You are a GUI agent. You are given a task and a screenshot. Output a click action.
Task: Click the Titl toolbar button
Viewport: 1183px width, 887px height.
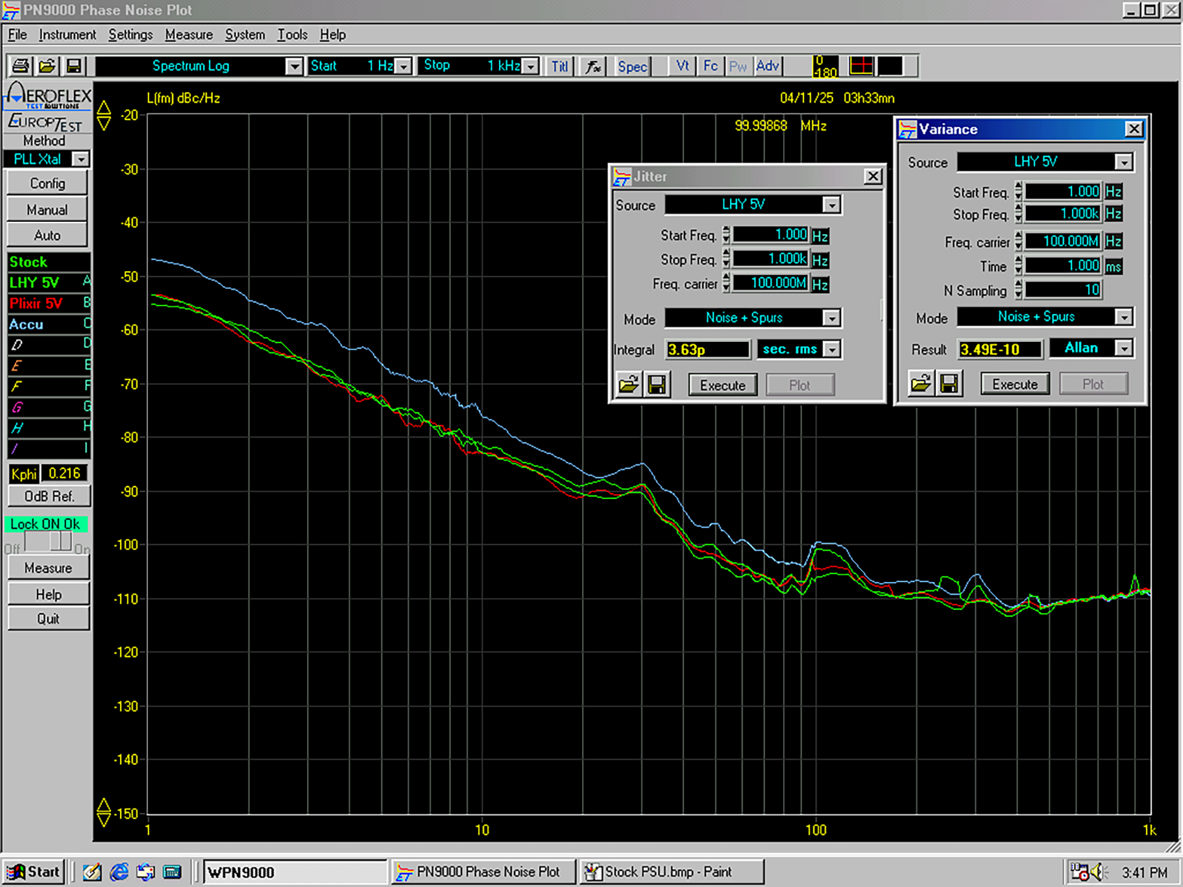pyautogui.click(x=559, y=66)
